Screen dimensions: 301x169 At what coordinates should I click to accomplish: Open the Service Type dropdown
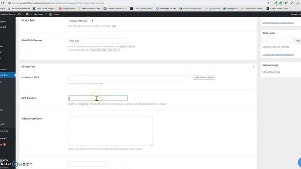[x=81, y=21]
